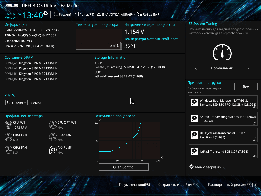Load defaults with По умолчанию(F5)
This screenshot has width=261, height=196.
pos(134,185)
